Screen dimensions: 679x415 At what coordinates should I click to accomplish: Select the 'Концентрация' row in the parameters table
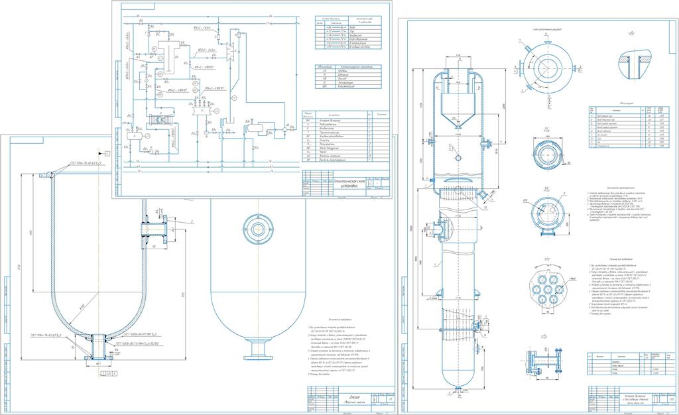pyautogui.click(x=349, y=87)
